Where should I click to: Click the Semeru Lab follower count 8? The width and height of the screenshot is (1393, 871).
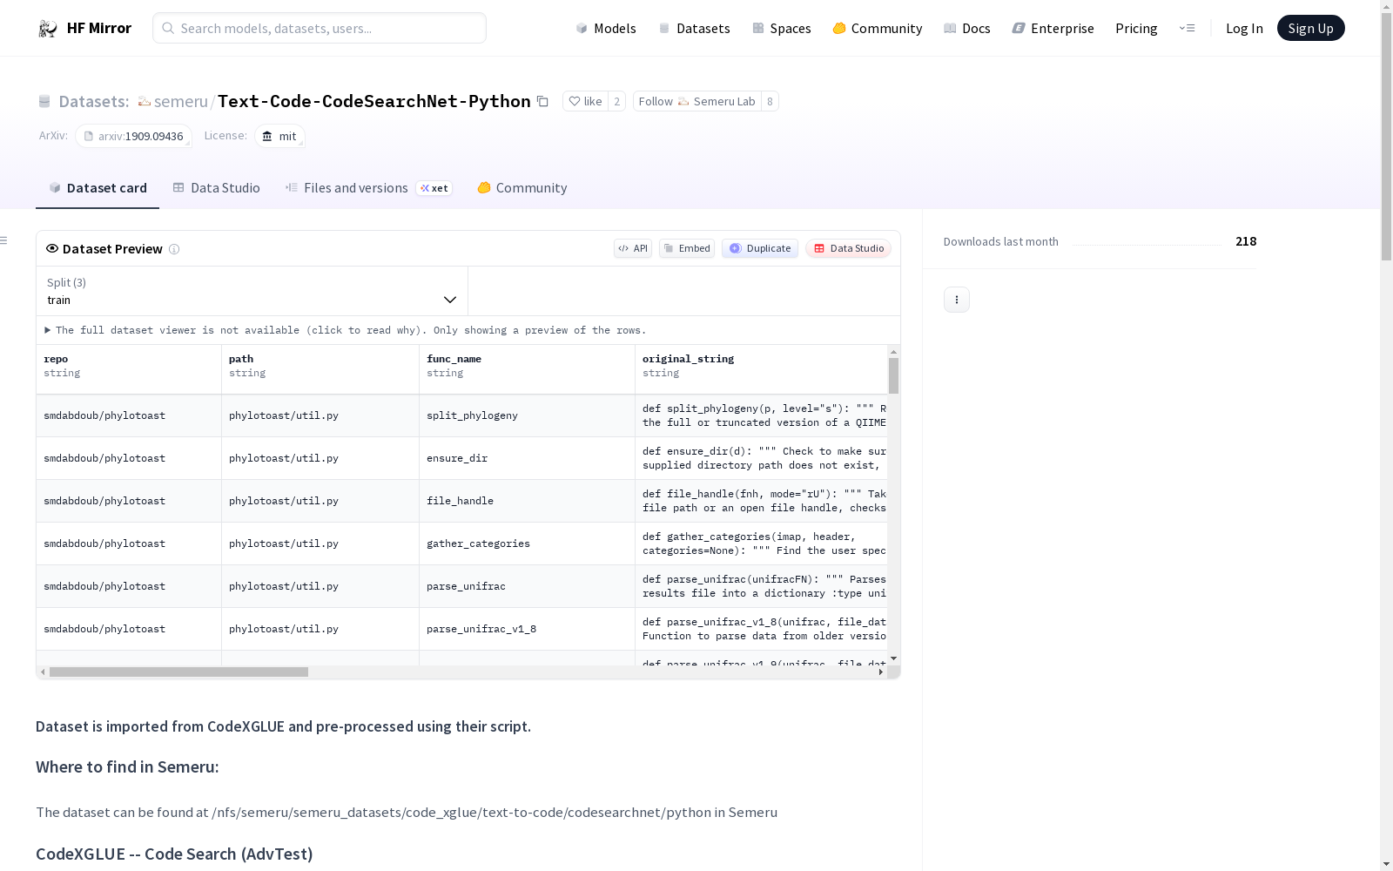tap(770, 101)
